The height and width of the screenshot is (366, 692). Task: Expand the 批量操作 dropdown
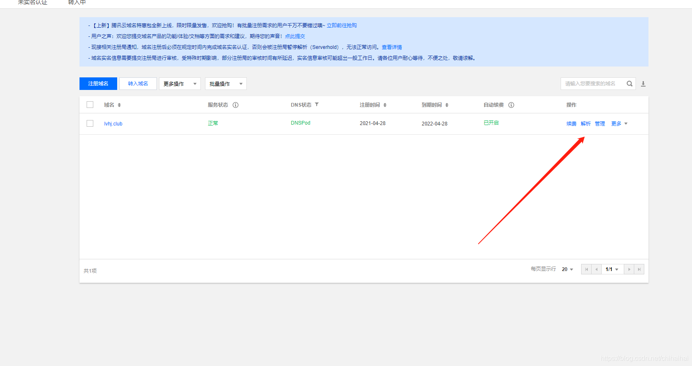point(226,84)
